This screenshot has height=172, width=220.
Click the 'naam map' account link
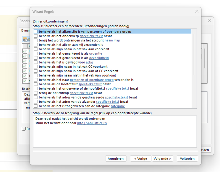pyautogui.click(x=112, y=41)
